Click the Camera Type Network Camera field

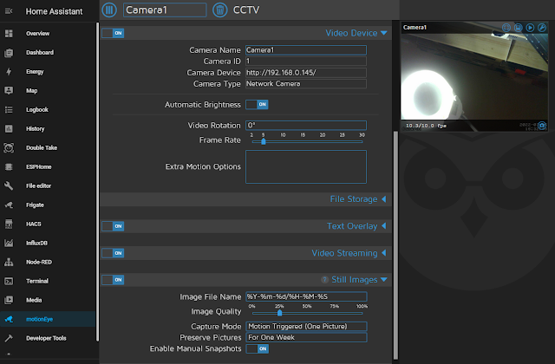306,84
